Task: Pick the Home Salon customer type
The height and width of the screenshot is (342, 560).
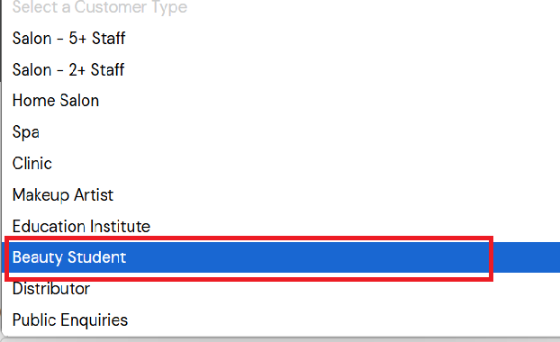Action: tap(281, 101)
